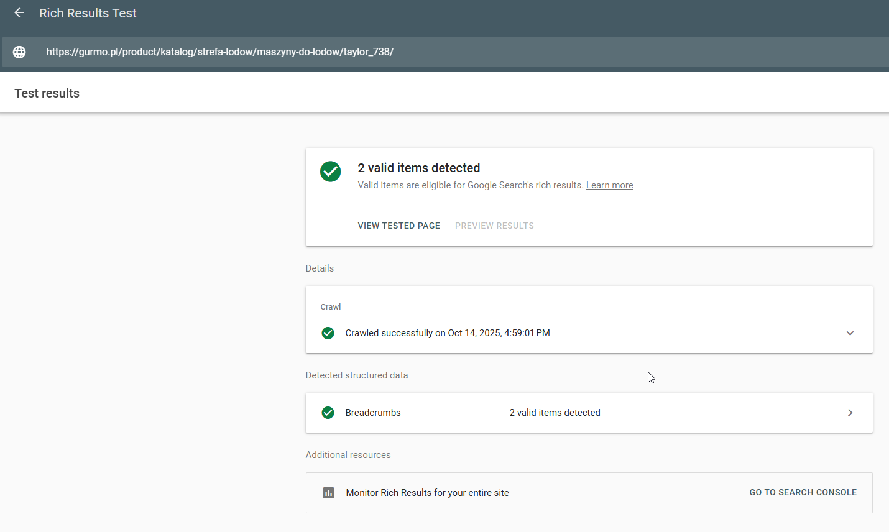Click the crawled successfully timestamp row
Viewport: 889px width, 532px height.
click(447, 333)
